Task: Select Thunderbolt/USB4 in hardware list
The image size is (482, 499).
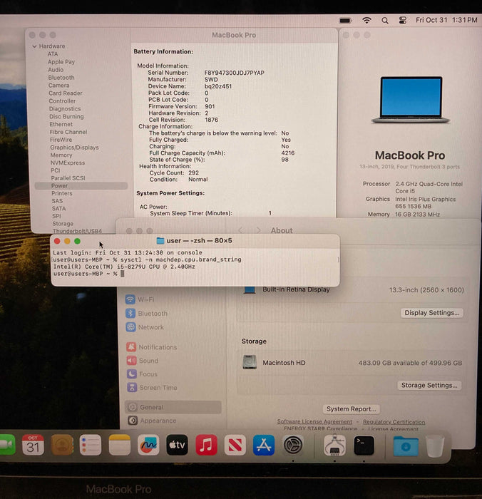Action: pos(77,231)
